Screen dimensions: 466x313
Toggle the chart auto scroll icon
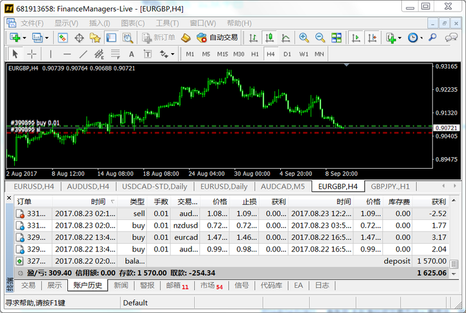point(356,38)
